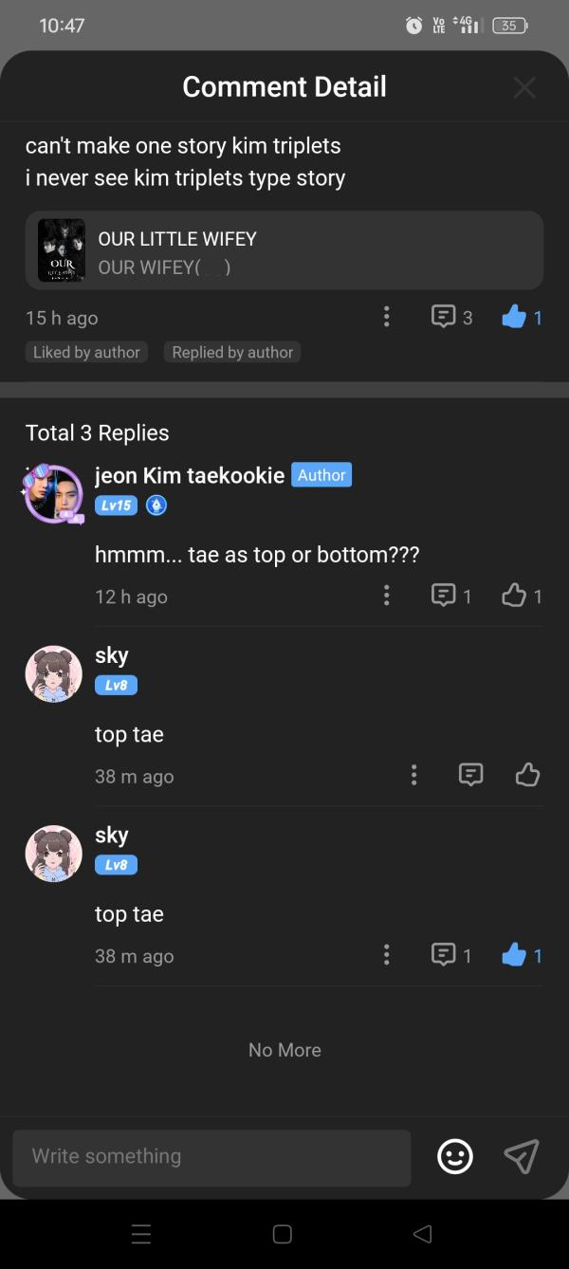569x1269 pixels.
Task: Reply to the first 'top tae' comment
Action: click(470, 776)
